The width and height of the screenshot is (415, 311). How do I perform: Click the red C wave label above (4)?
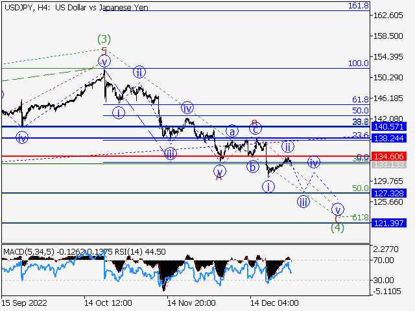click(337, 219)
